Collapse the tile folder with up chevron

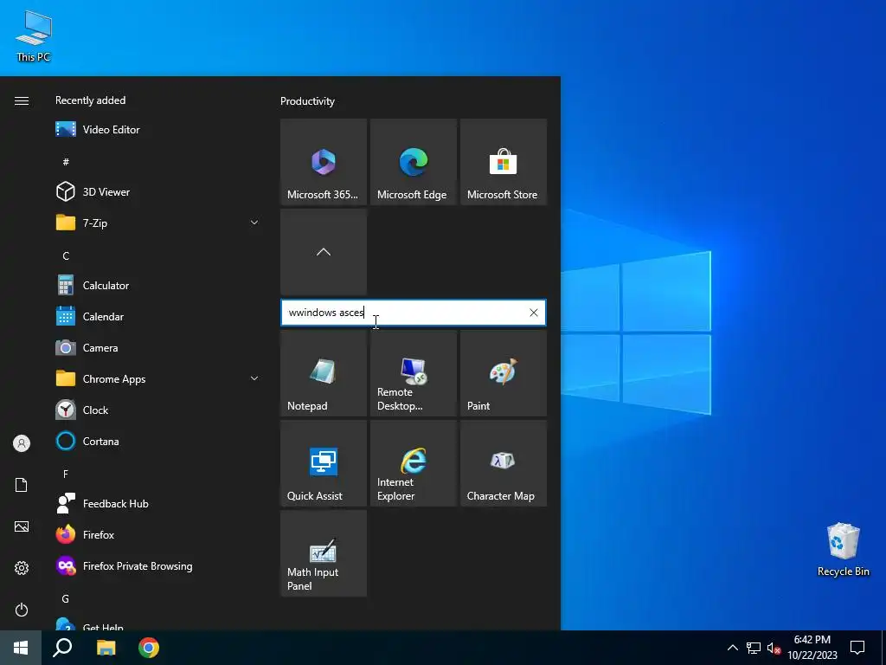click(x=324, y=252)
